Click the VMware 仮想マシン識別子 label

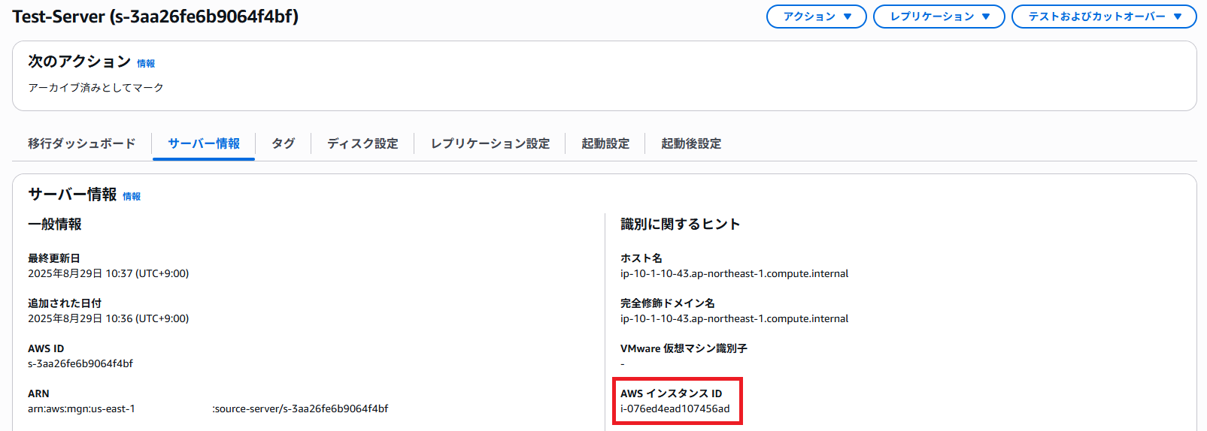pyautogui.click(x=684, y=348)
